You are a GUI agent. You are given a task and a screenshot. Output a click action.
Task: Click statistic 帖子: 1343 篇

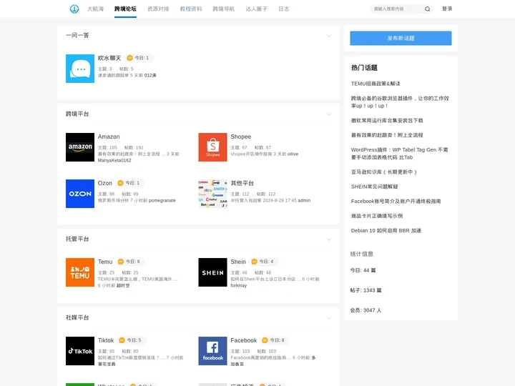pos(366,290)
